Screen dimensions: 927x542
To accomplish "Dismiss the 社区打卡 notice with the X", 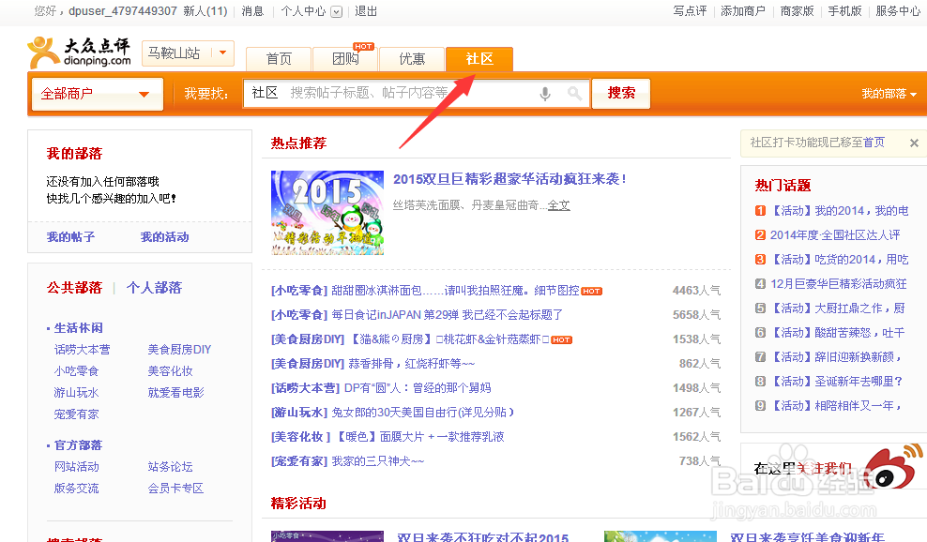I will (x=914, y=143).
